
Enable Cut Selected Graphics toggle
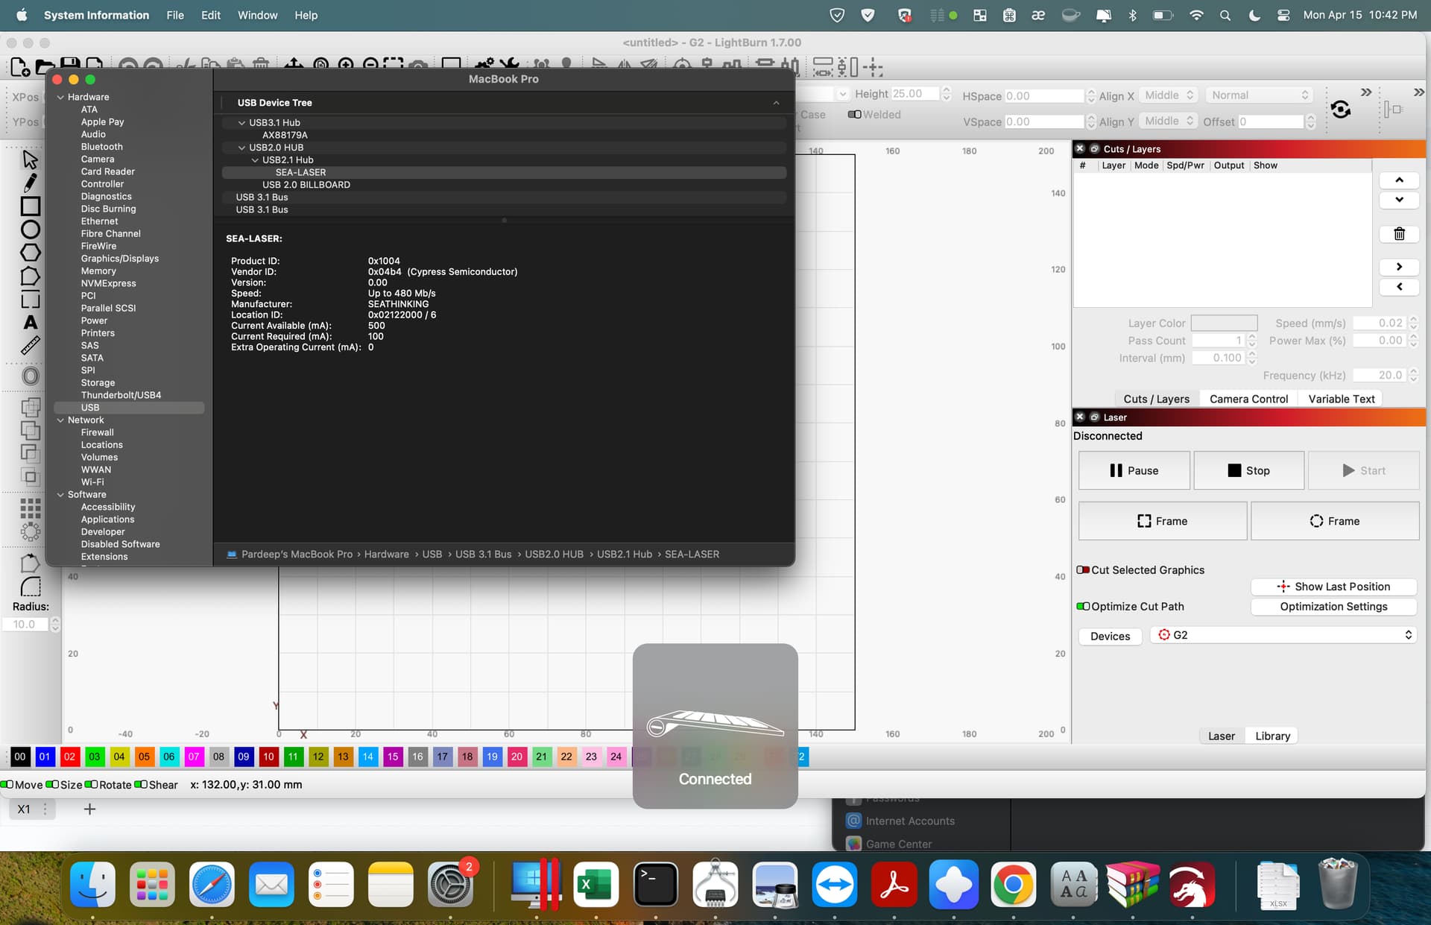(x=1083, y=570)
